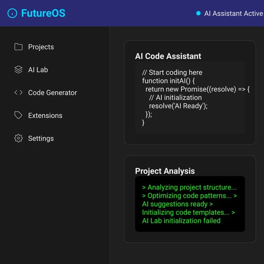264x264 pixels.
Task: Click the FutureOS title text
Action: coord(43,13)
